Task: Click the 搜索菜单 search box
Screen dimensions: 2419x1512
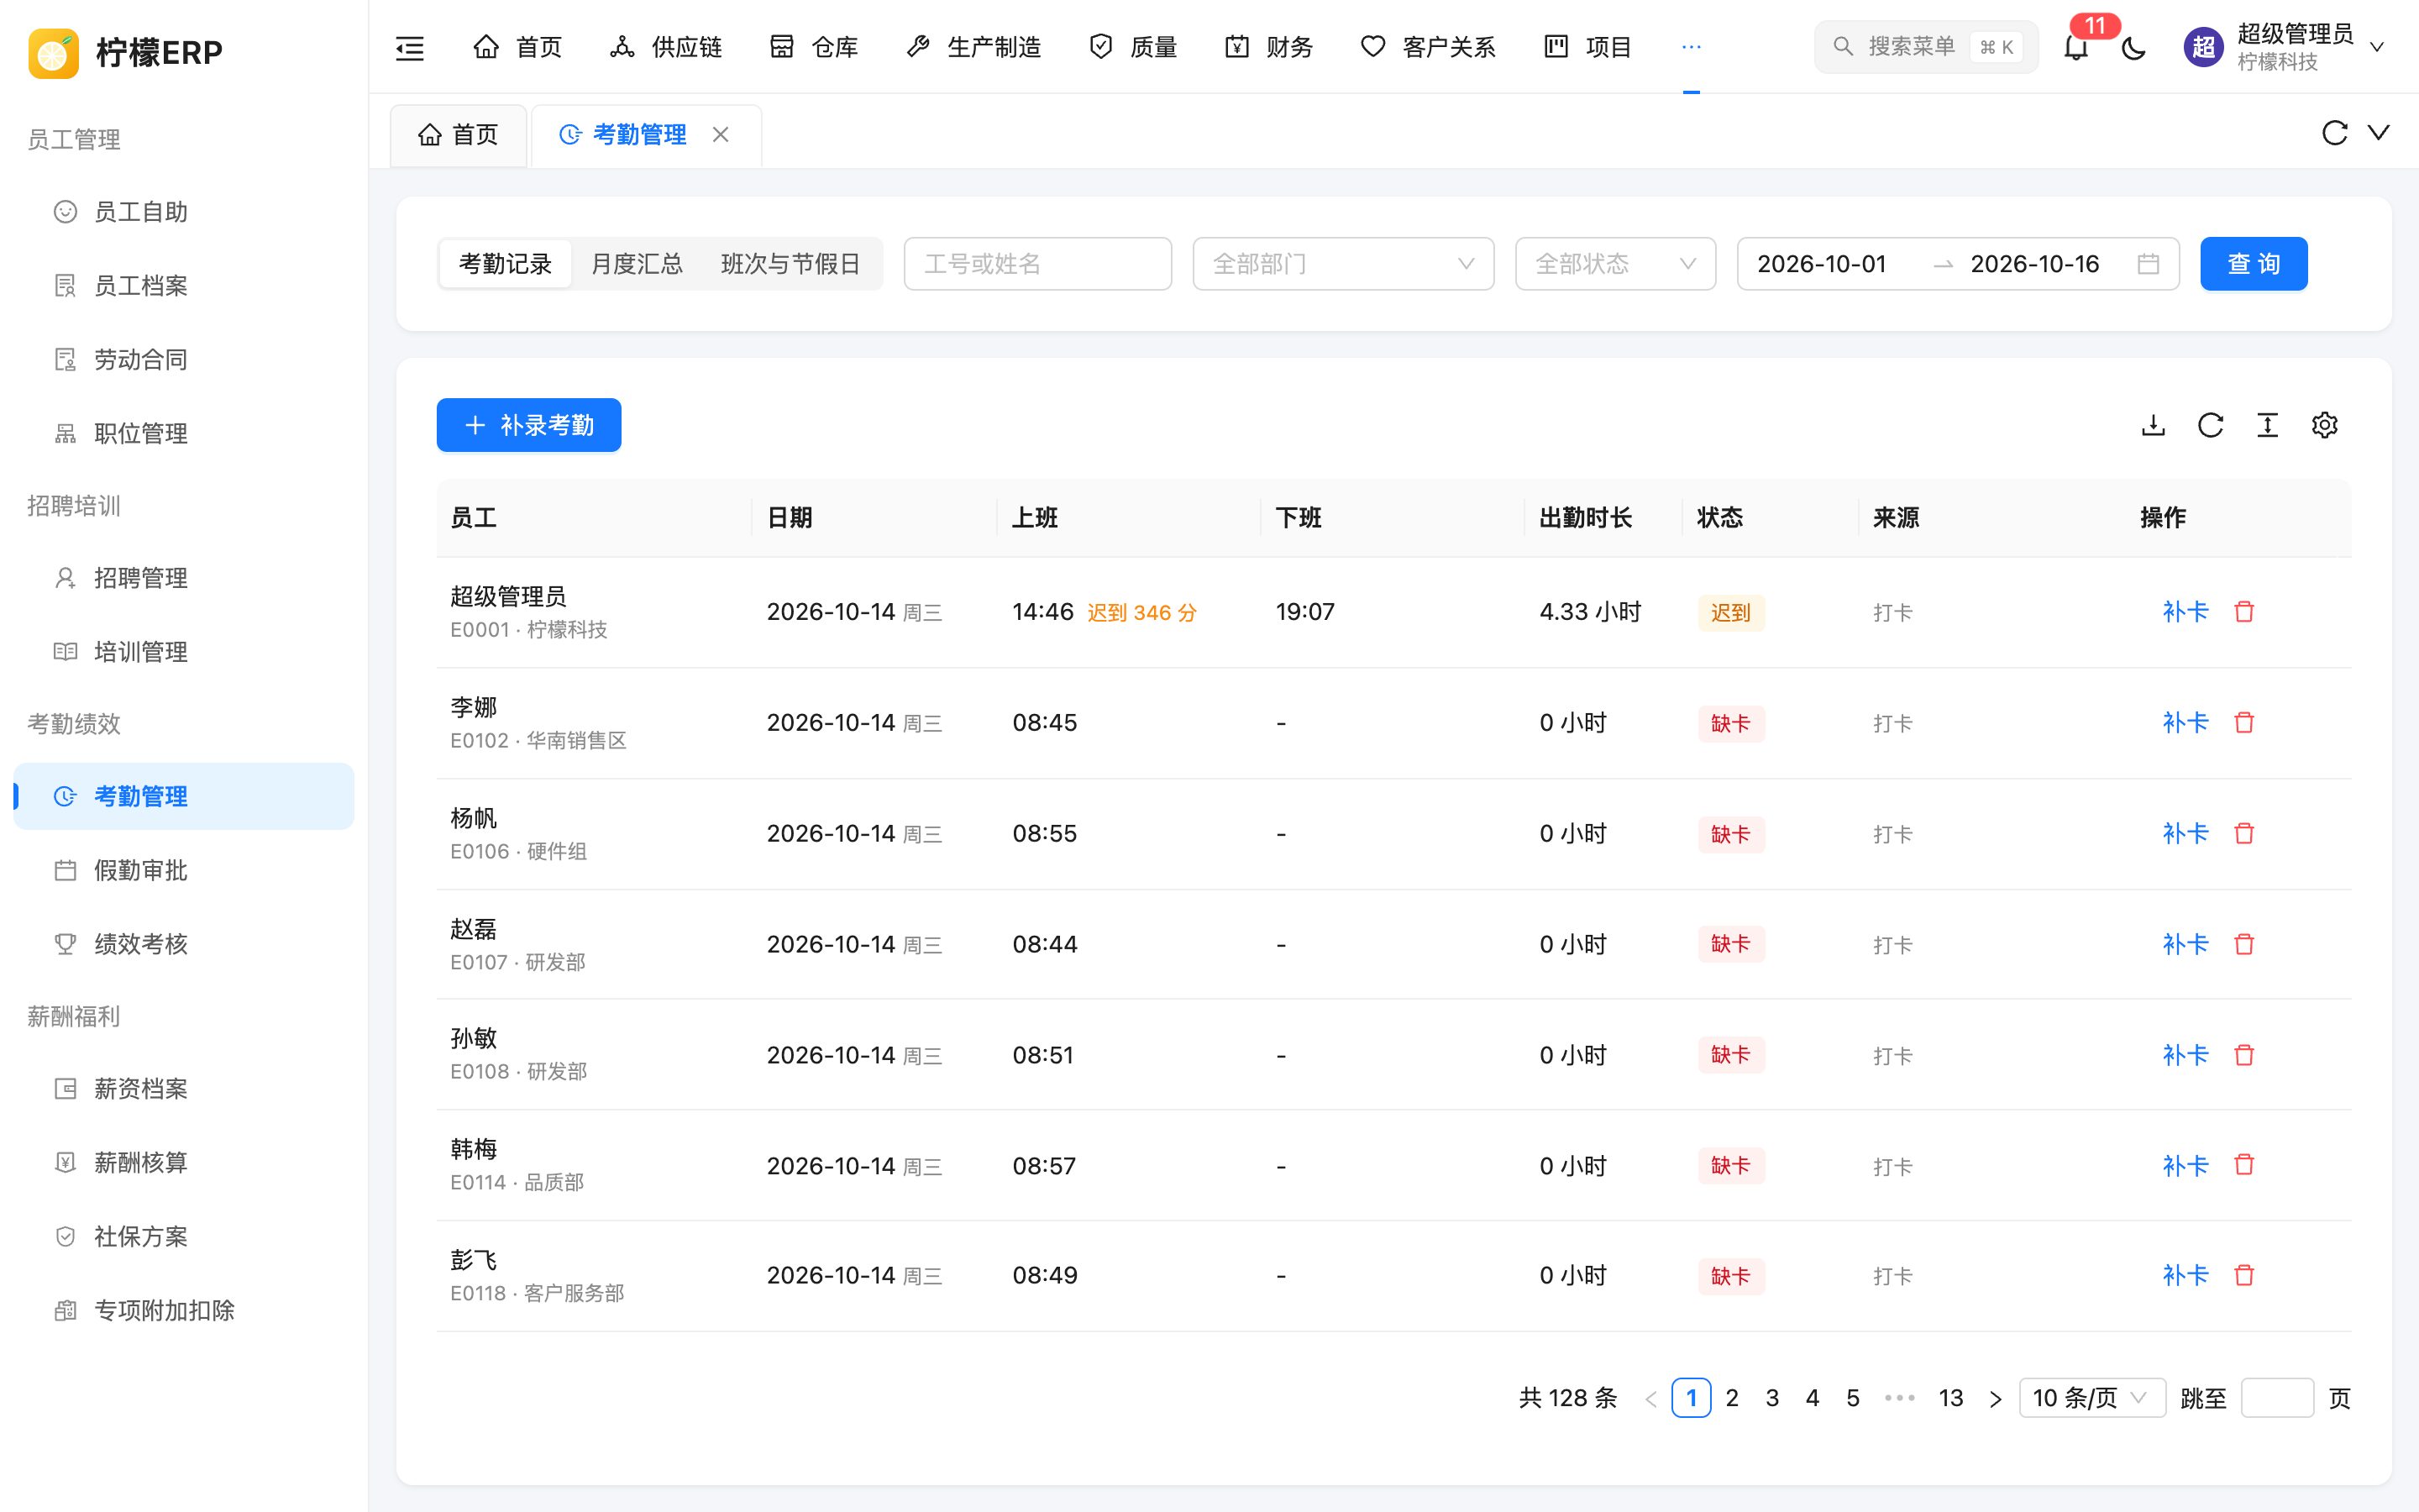Action: coord(1925,47)
